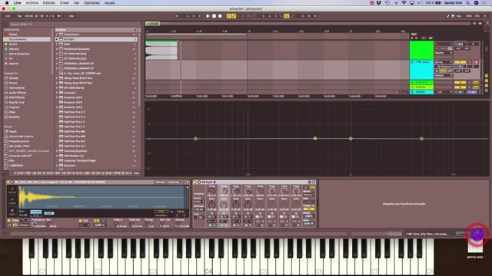This screenshot has width=492, height=276.
Task: Toggle the Simpler device activator
Action: (x=8, y=182)
